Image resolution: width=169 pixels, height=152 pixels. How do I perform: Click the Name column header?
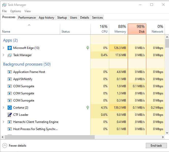pos(30,29)
